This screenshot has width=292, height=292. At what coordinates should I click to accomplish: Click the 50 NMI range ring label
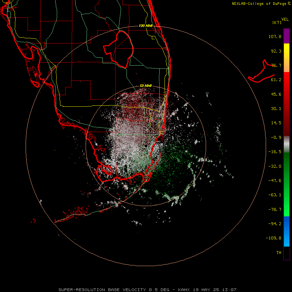click(146, 86)
